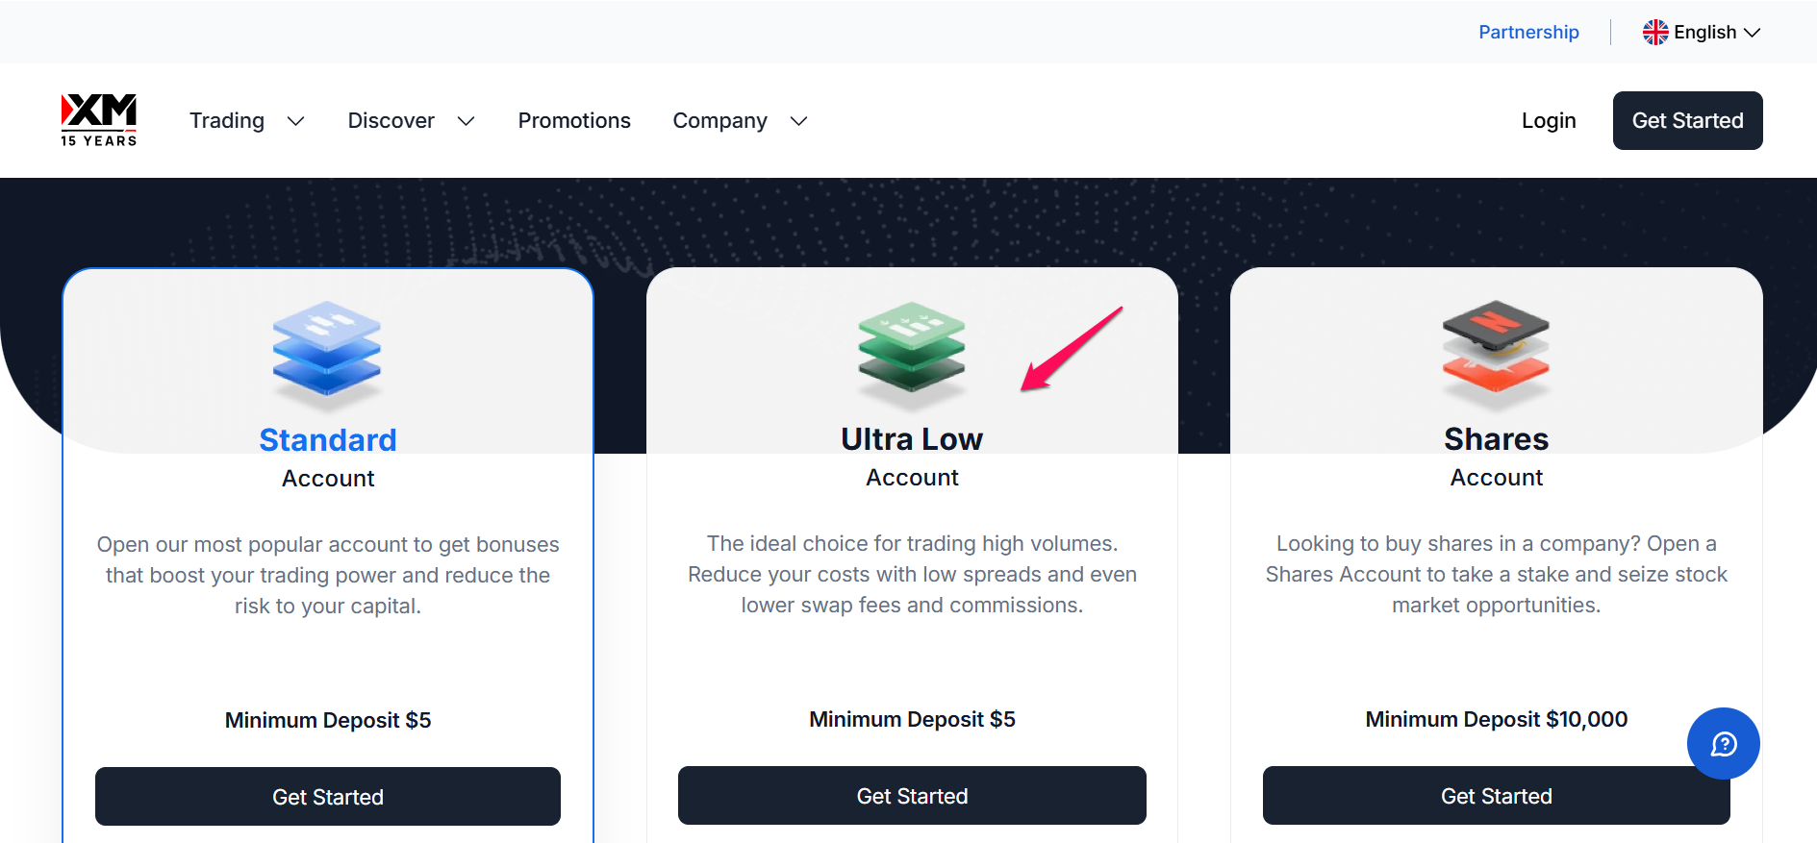
Task: Click the blue Standard account stack icon
Action: point(327,350)
